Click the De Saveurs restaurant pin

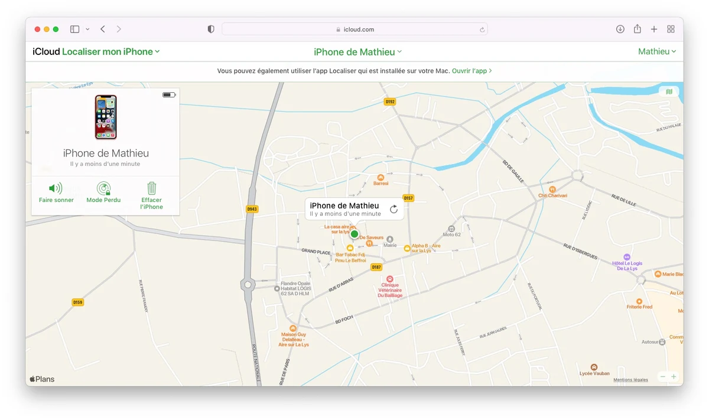click(x=369, y=243)
